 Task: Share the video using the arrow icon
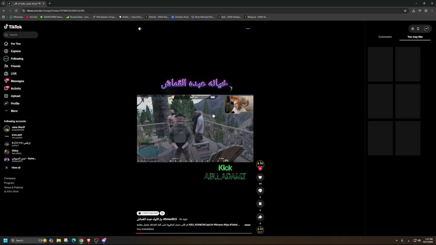[260, 217]
